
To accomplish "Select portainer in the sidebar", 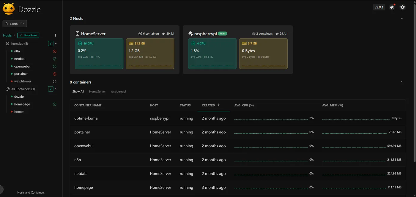I will click(x=21, y=74).
